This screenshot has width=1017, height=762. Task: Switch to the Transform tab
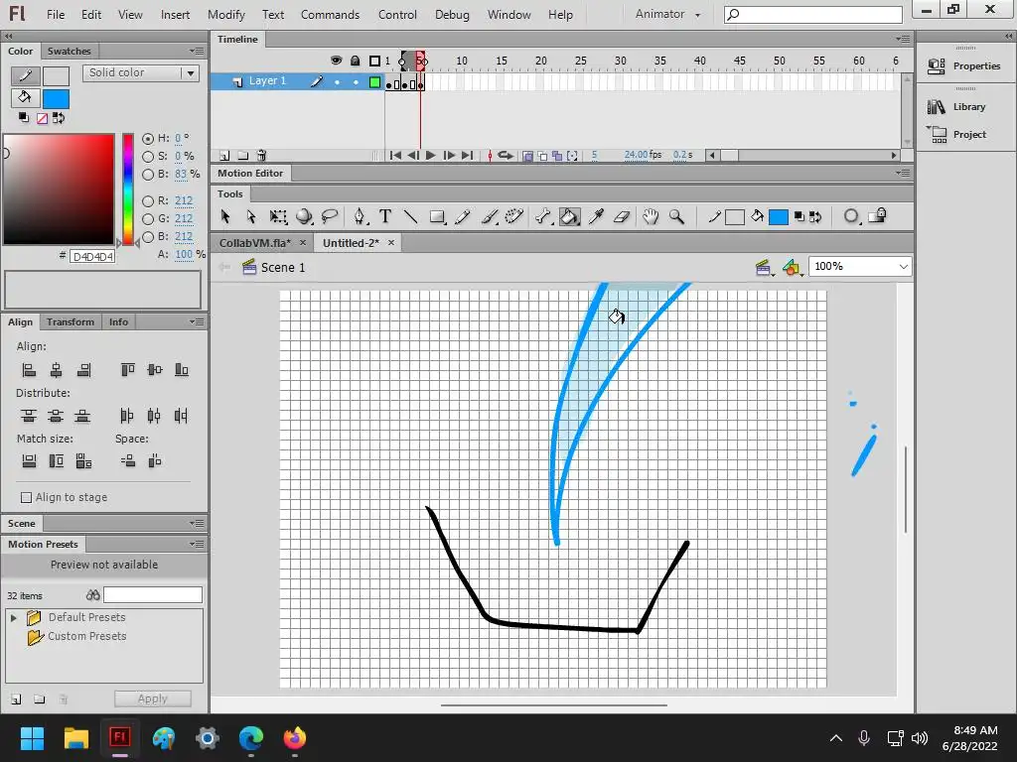pyautogui.click(x=71, y=322)
